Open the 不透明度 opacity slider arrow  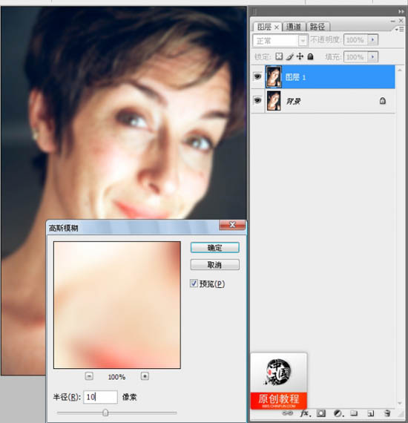tap(373, 39)
